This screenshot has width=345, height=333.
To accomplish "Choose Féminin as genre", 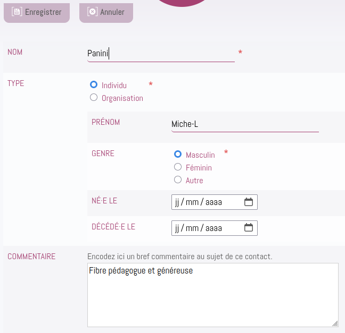I will pos(178,167).
